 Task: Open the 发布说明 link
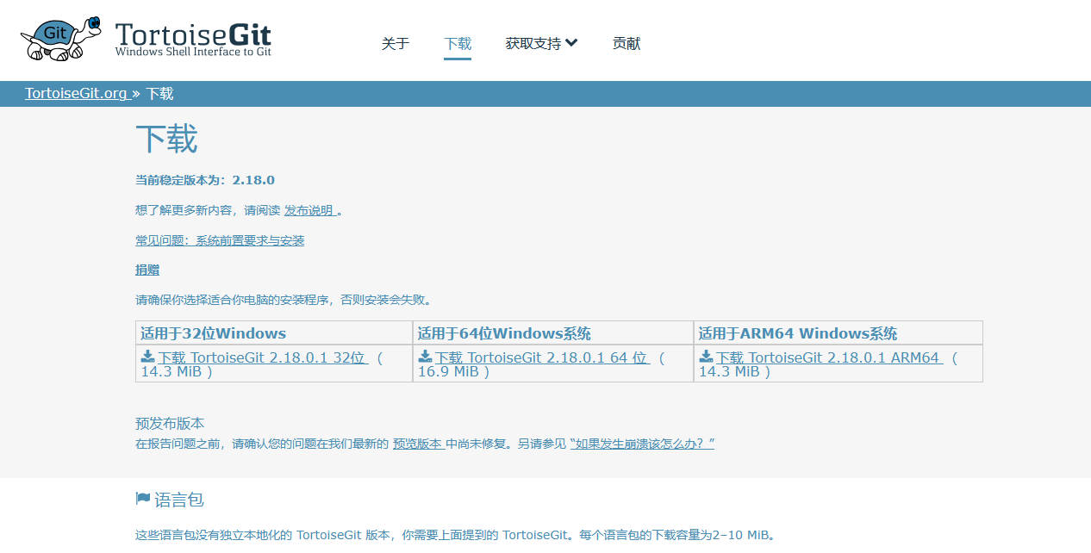309,210
